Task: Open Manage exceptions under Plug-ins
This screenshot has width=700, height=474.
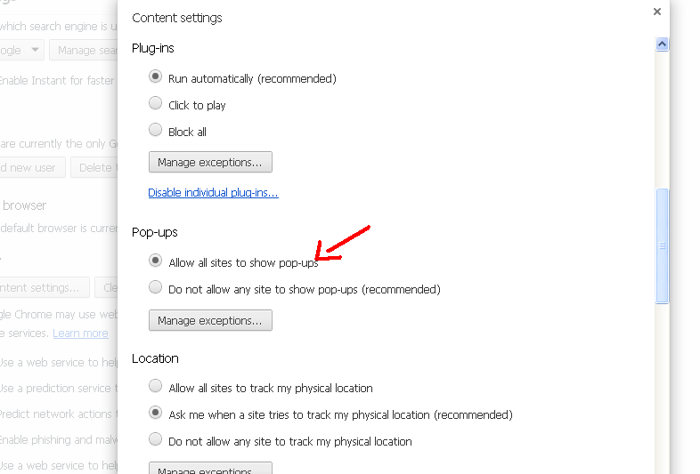Action: point(209,162)
